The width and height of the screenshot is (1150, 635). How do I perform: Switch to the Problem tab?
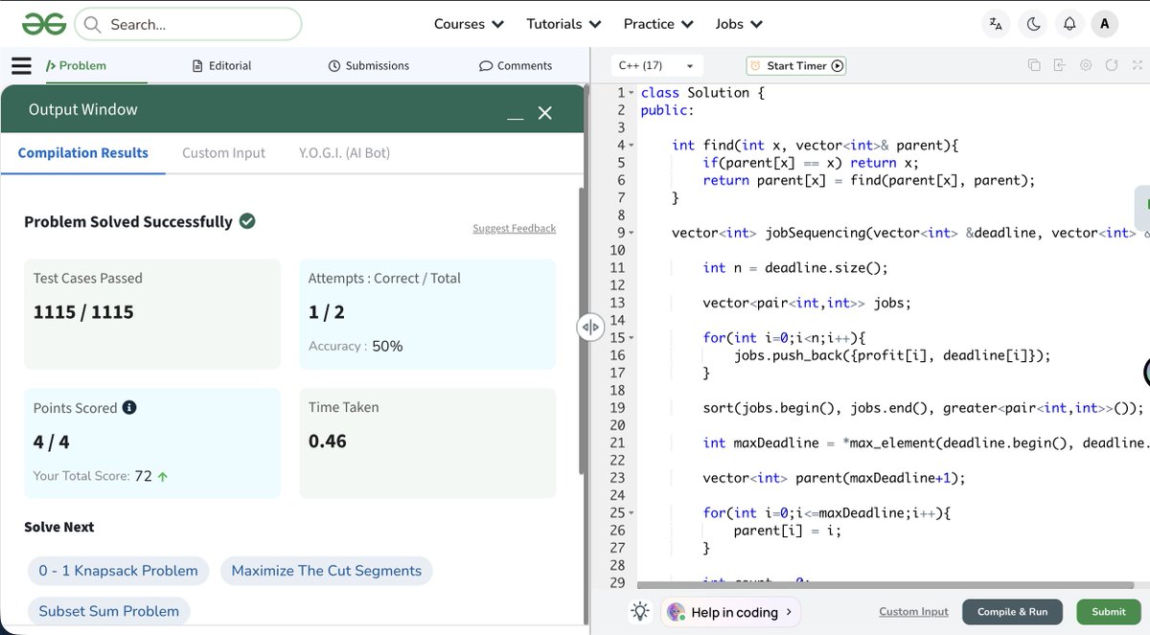(x=76, y=65)
